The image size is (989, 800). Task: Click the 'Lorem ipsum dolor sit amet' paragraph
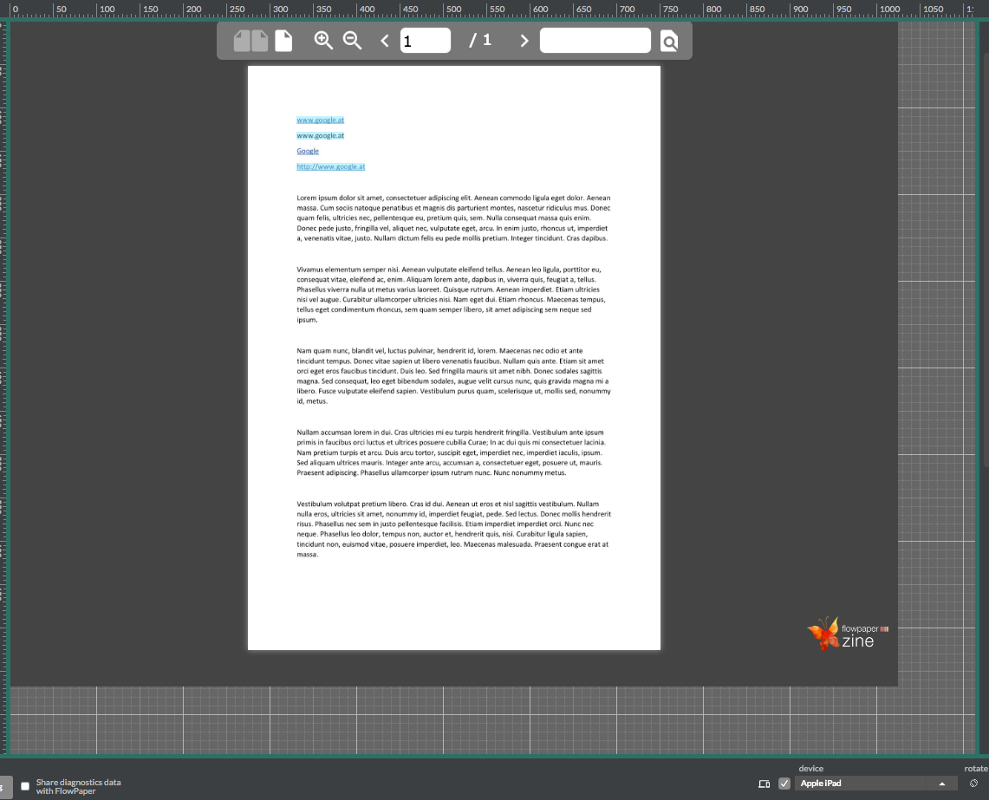pyautogui.click(x=453, y=218)
